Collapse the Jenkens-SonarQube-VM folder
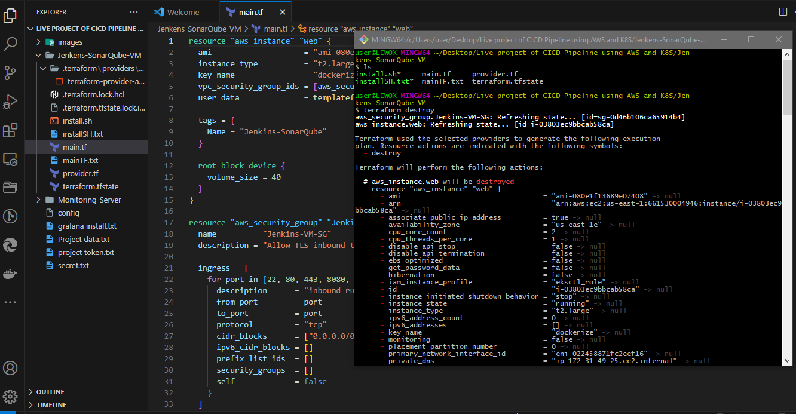This screenshot has width=796, height=414. click(x=99, y=55)
